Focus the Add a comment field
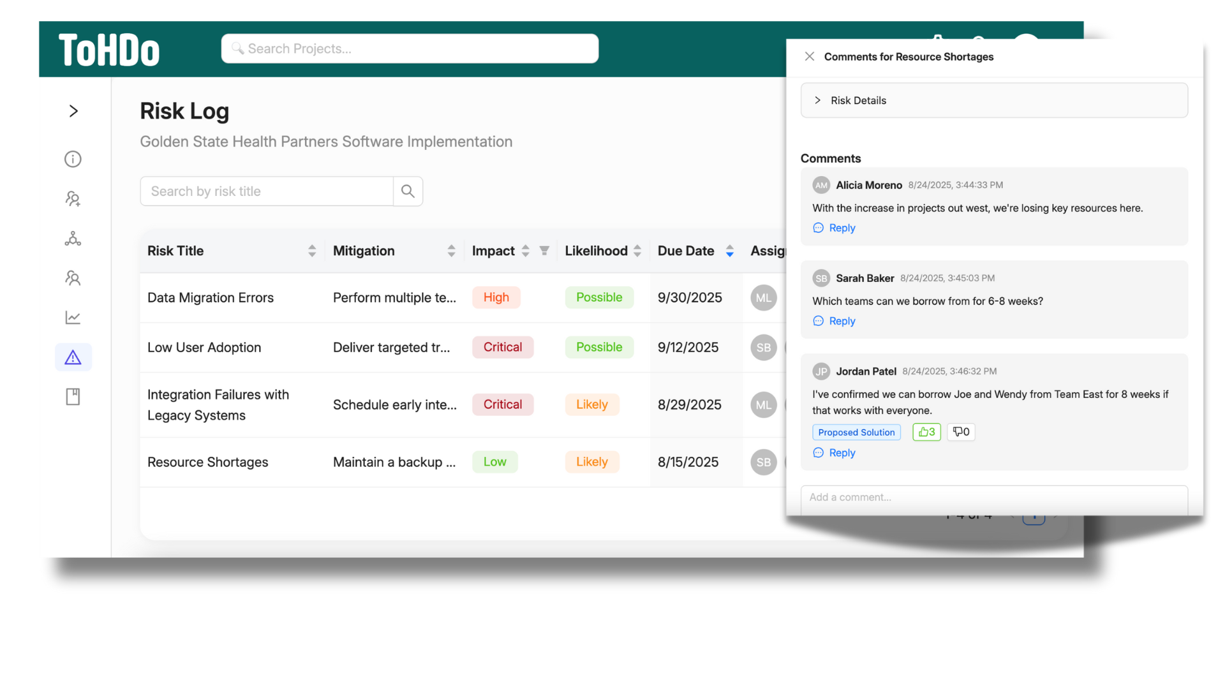Viewport: 1225px width, 689px height. click(993, 497)
